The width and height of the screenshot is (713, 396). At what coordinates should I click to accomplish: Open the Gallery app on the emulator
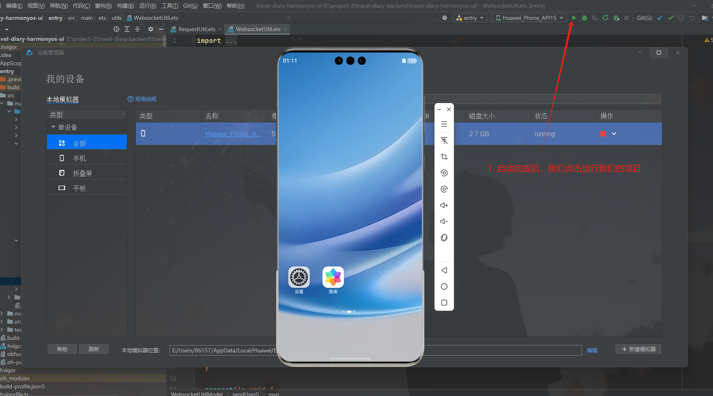tap(333, 277)
